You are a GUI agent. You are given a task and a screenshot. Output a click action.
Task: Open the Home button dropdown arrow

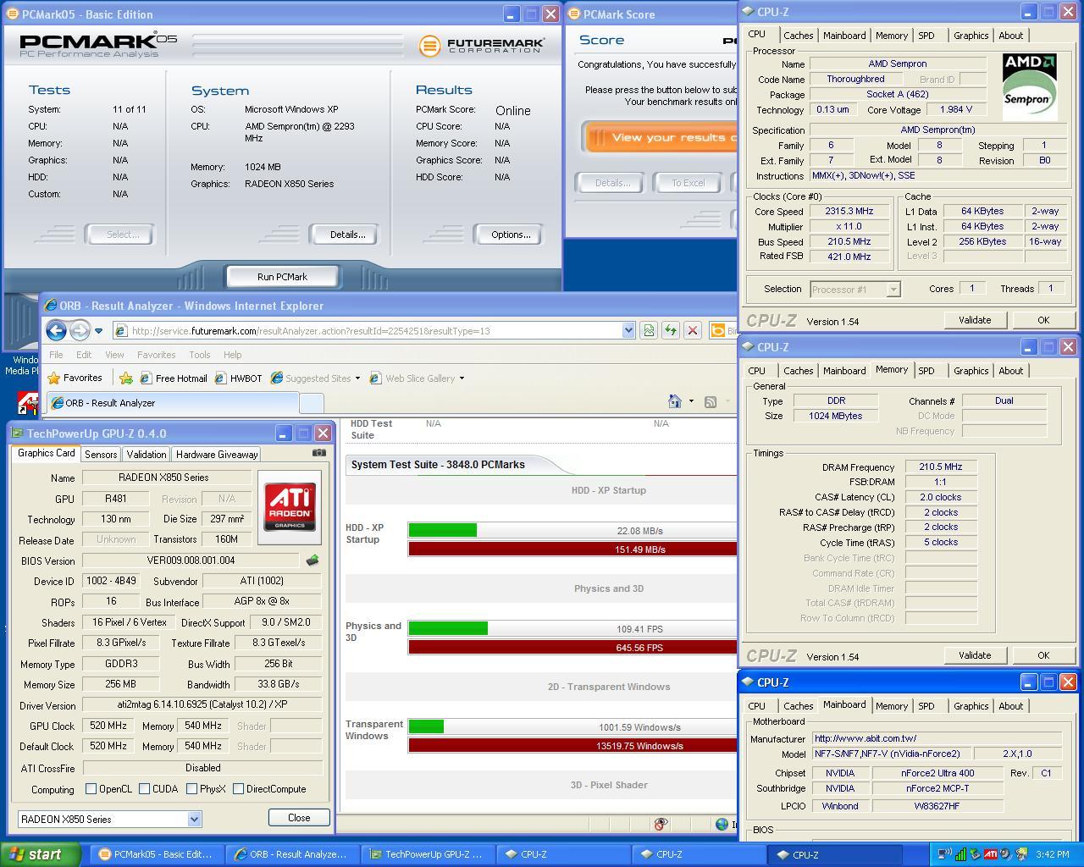coord(691,401)
